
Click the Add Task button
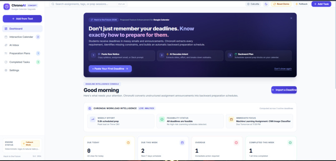coord(321,4)
